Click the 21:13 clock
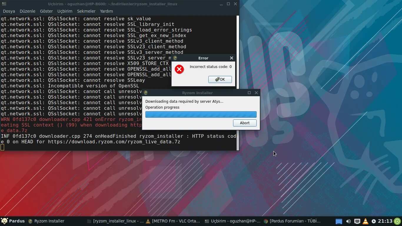This screenshot has width=402, height=226. (385, 221)
